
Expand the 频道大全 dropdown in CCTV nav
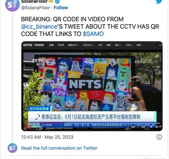click(73, 45)
